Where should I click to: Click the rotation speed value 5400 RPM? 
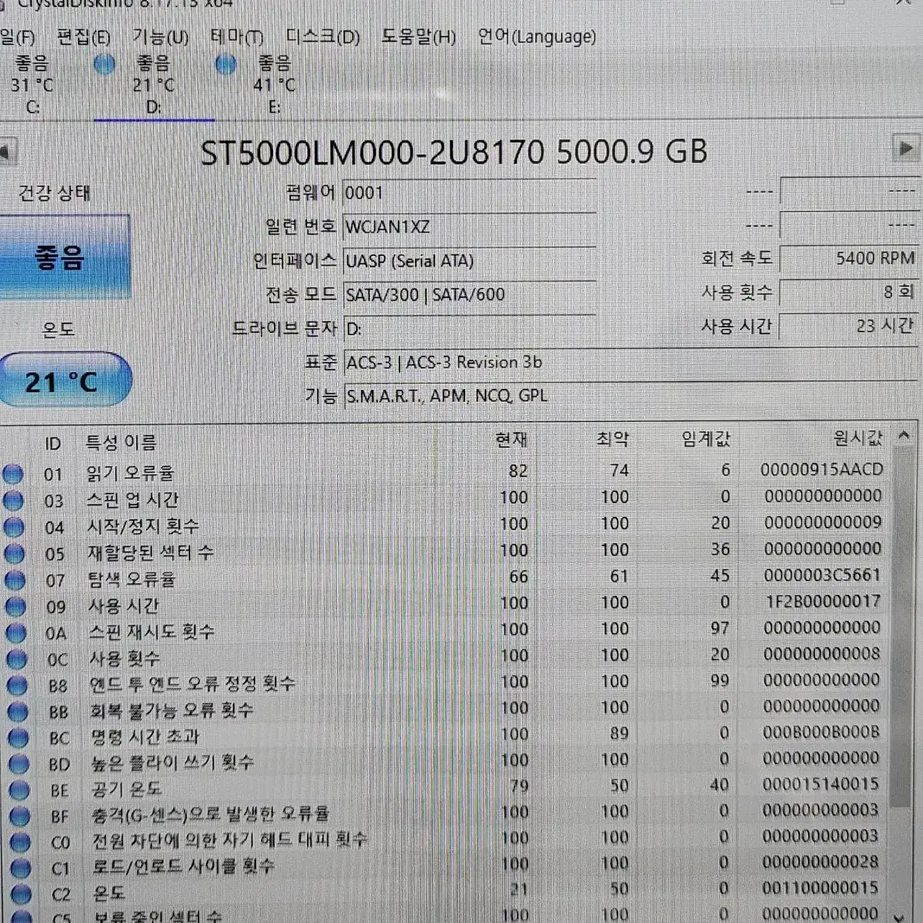pos(848,259)
